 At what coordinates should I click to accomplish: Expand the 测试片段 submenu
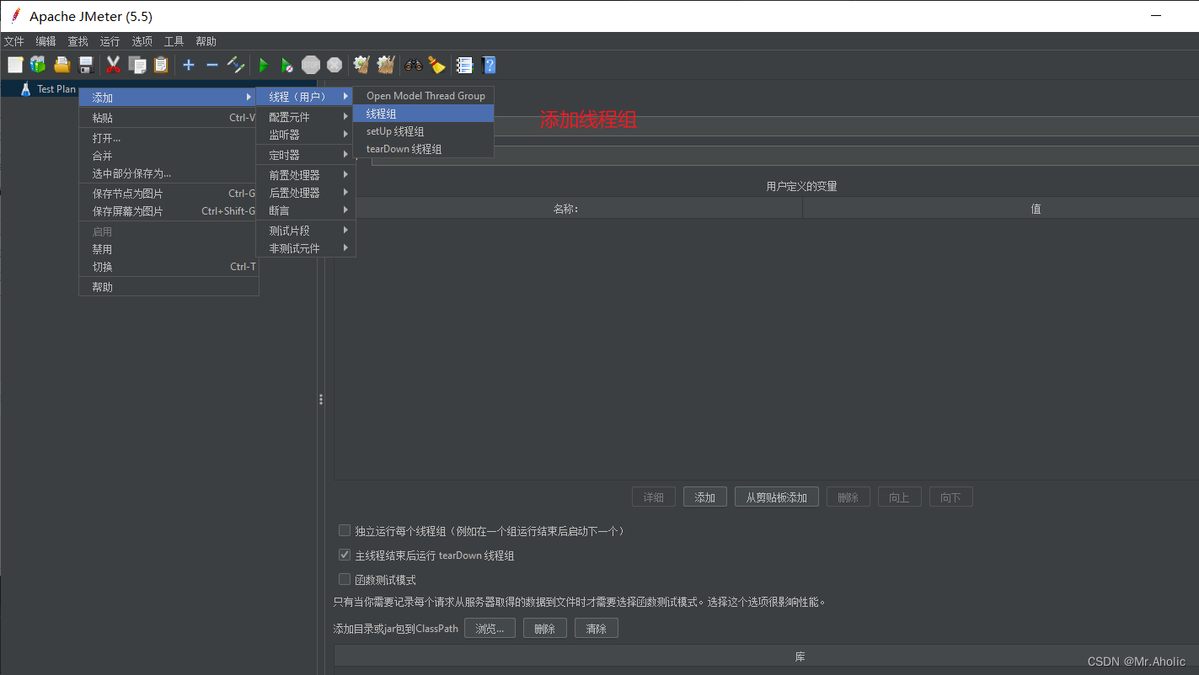tap(305, 231)
